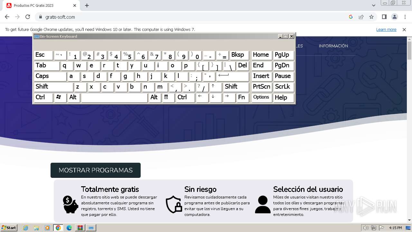Open the Windows Start button
412x232 pixels.
(x=9, y=228)
